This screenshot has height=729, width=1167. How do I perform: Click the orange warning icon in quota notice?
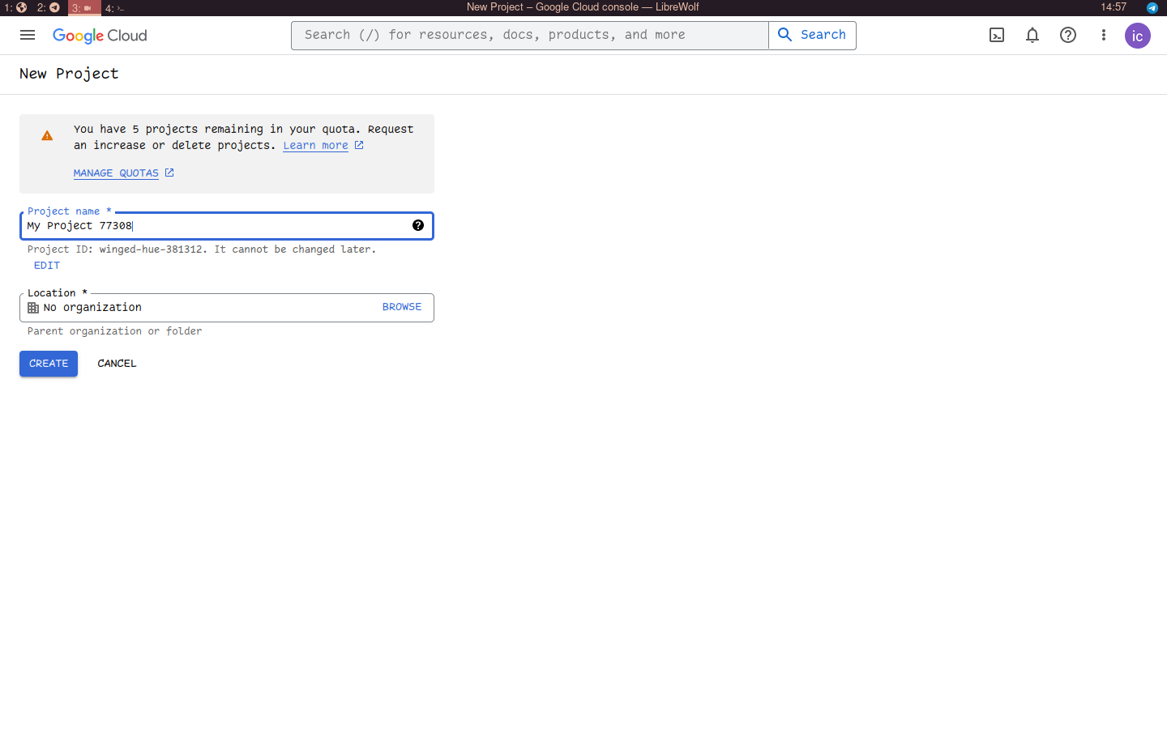[x=47, y=136]
